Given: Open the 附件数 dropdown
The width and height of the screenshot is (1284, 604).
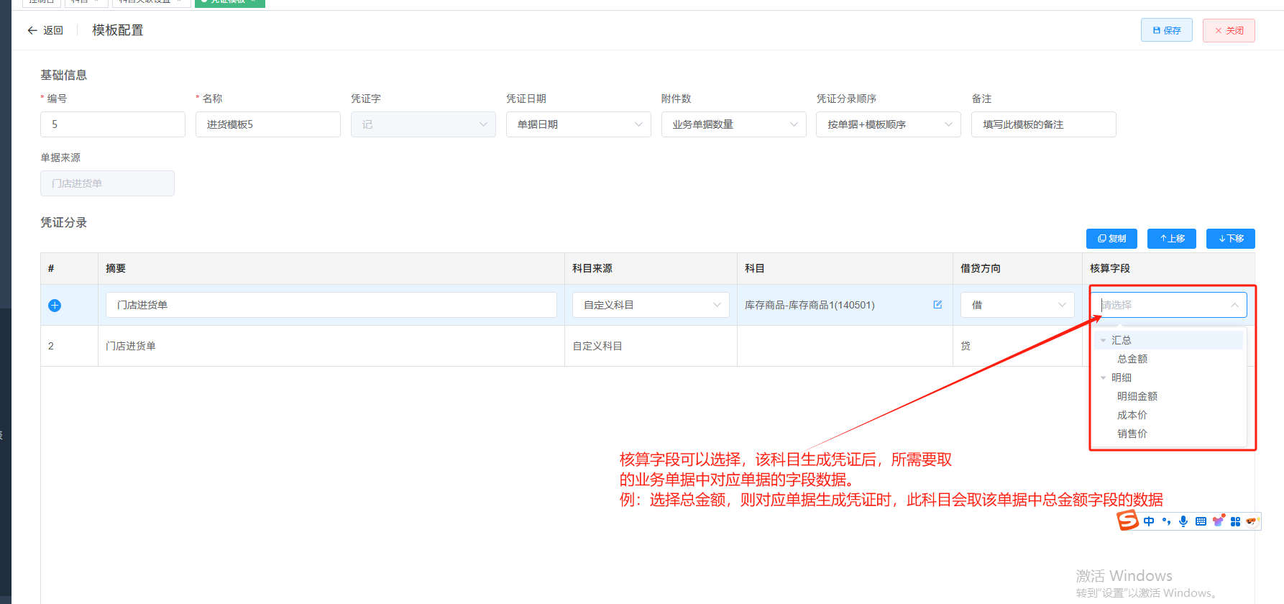Looking at the screenshot, I should click(733, 124).
